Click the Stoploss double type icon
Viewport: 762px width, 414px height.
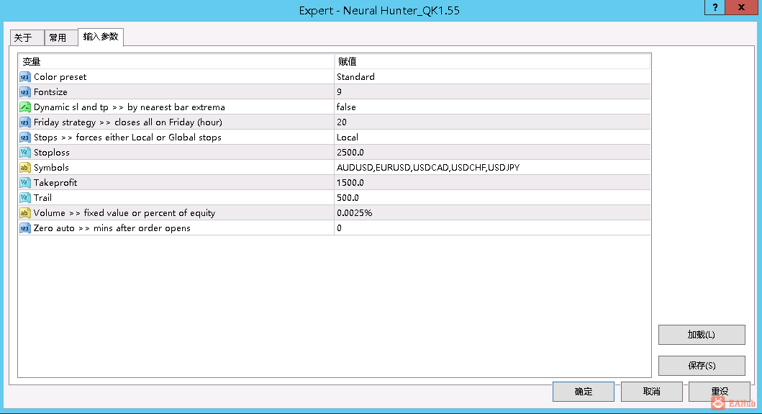coord(24,152)
